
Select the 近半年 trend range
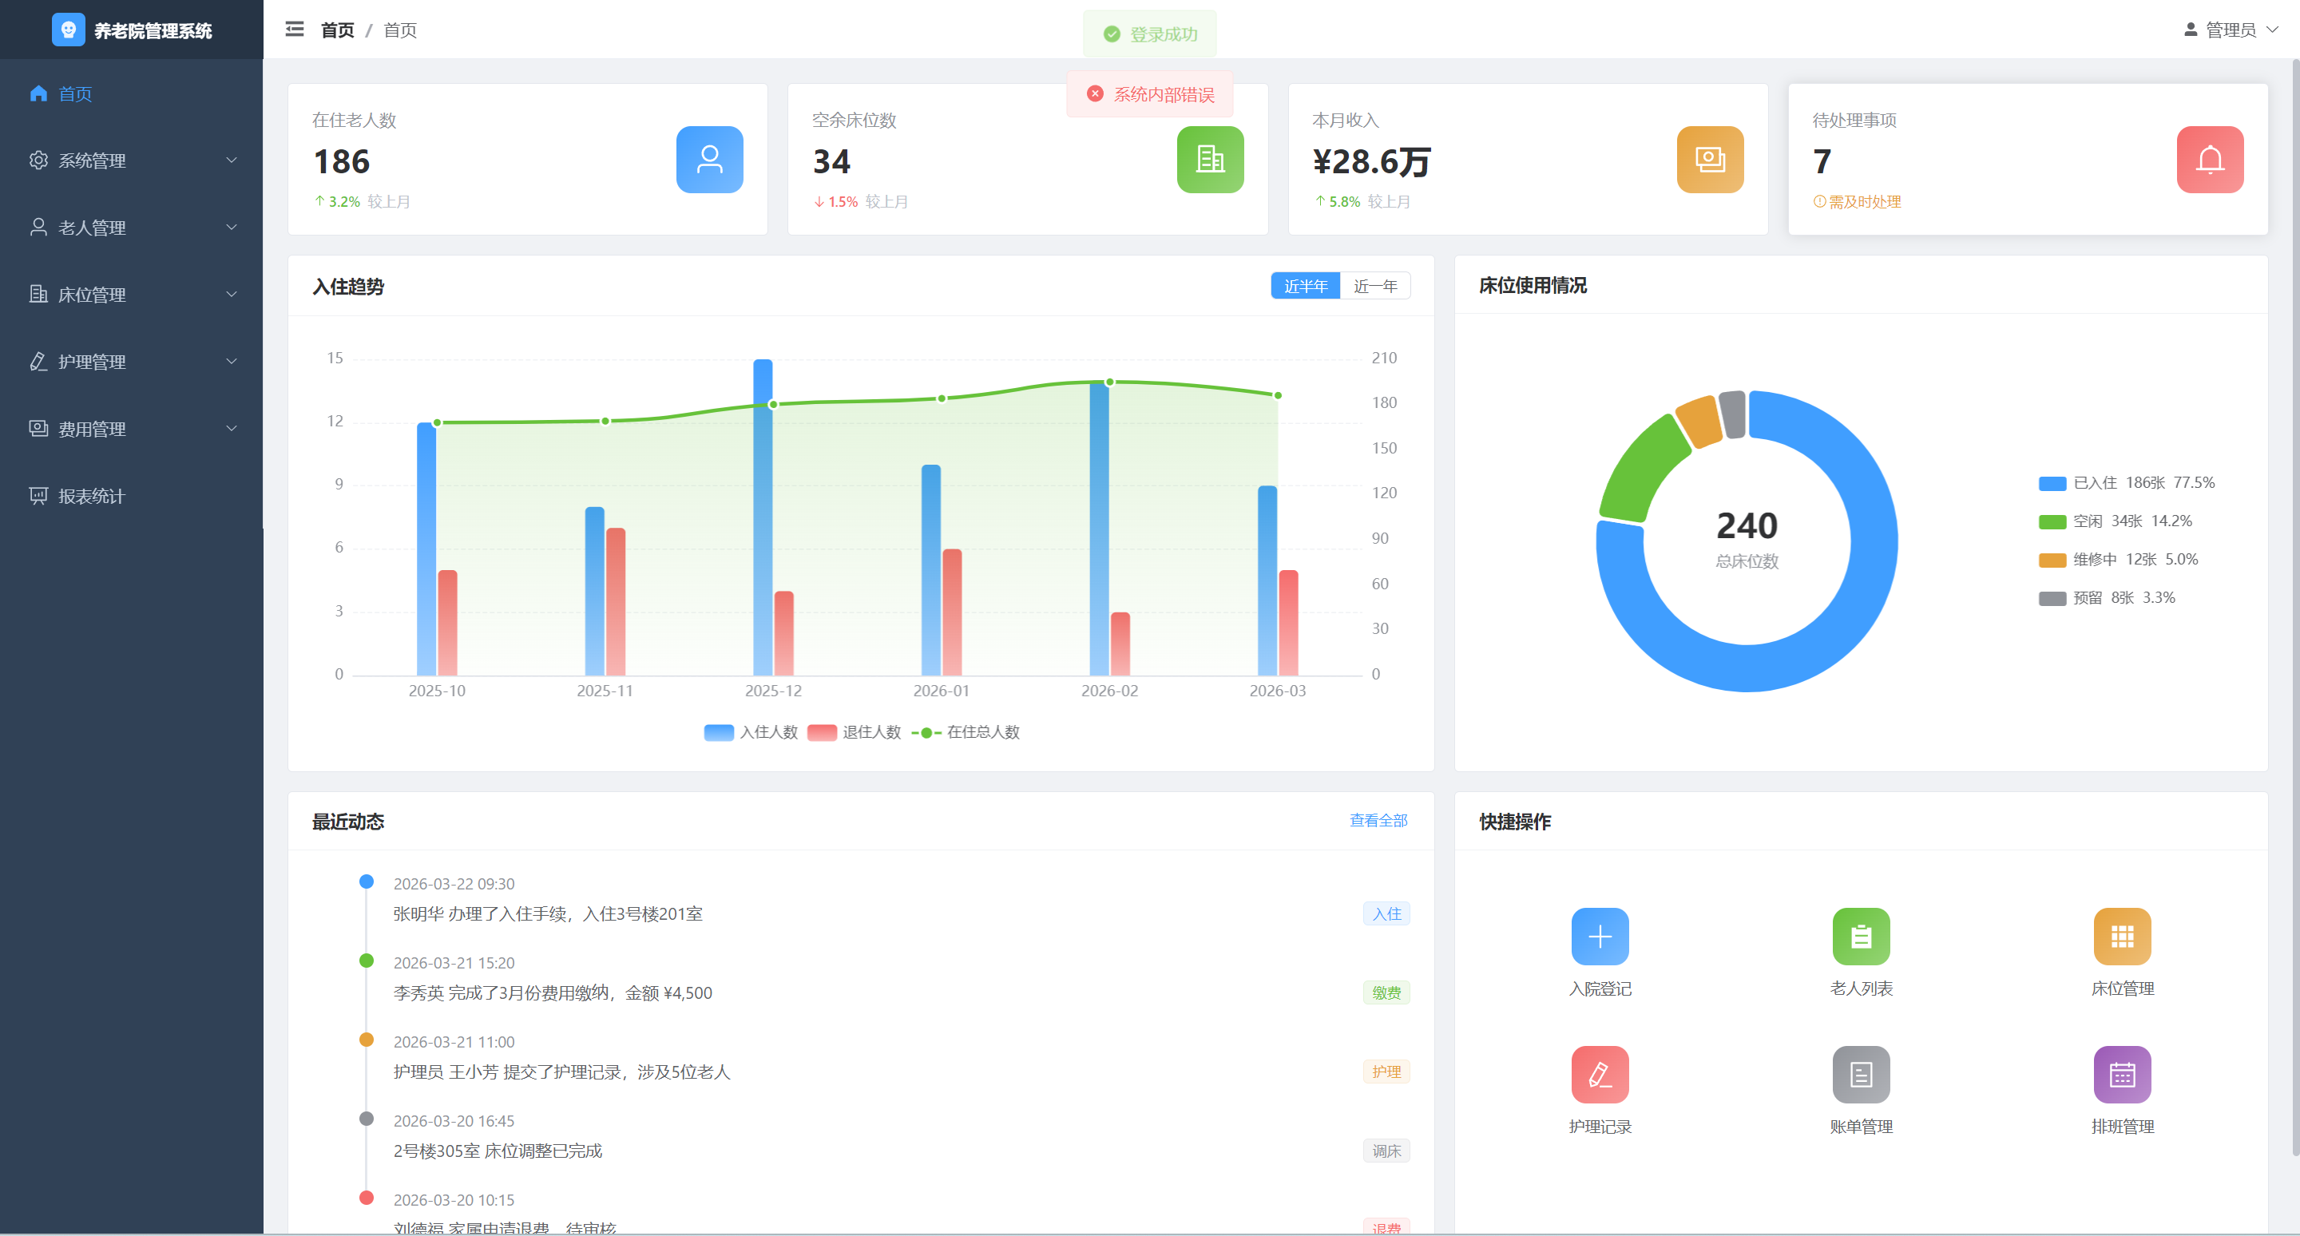click(x=1304, y=286)
